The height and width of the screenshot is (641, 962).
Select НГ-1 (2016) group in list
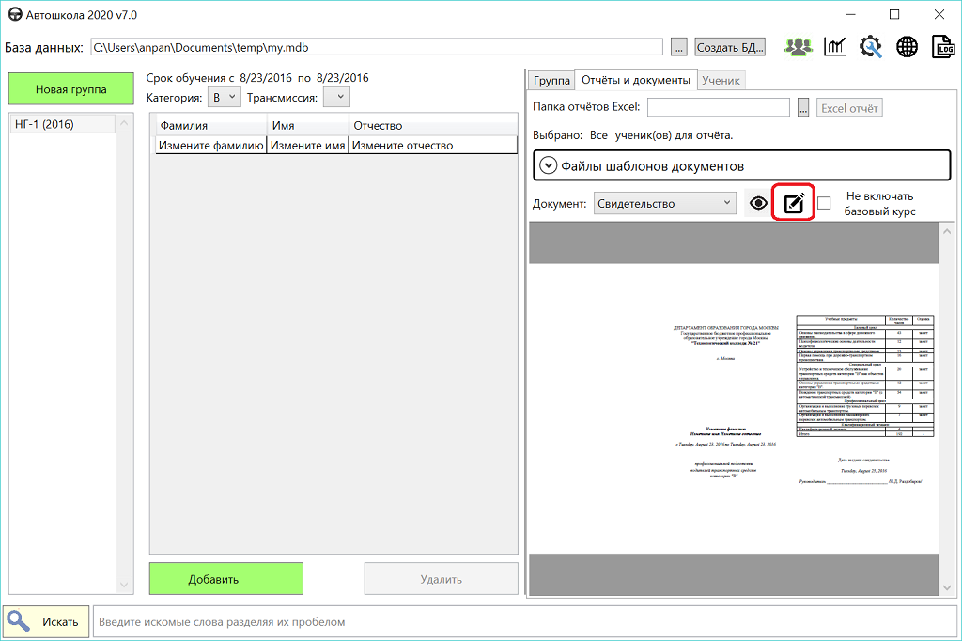(45, 124)
